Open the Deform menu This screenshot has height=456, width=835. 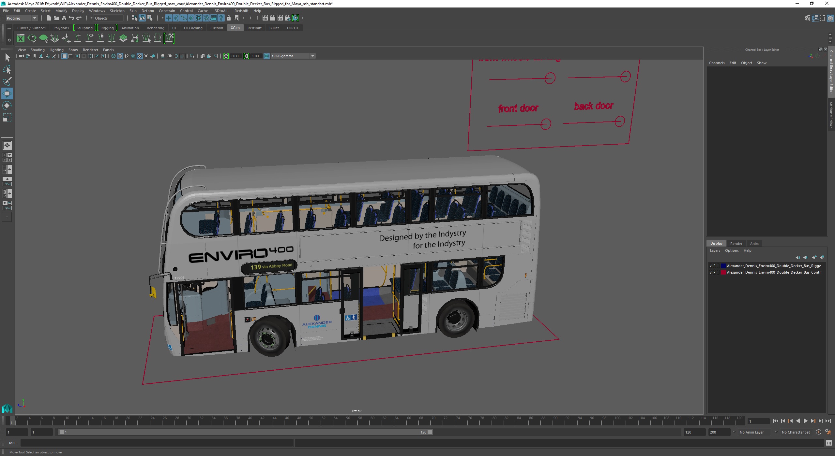tap(147, 11)
